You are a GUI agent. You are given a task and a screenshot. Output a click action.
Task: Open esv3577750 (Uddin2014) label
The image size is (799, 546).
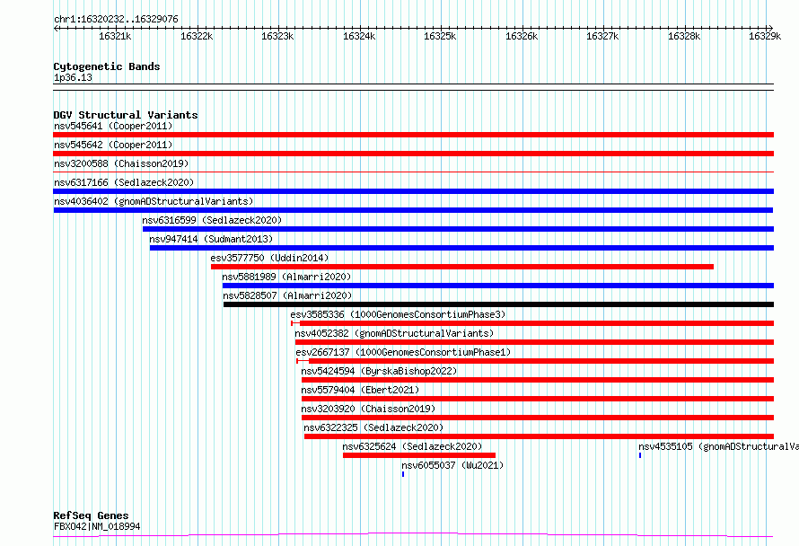coord(269,258)
